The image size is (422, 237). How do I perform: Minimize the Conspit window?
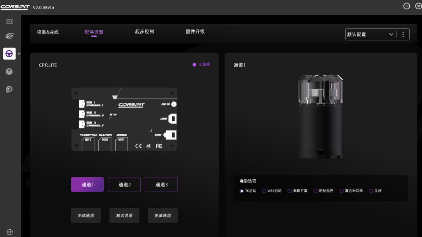tap(407, 6)
